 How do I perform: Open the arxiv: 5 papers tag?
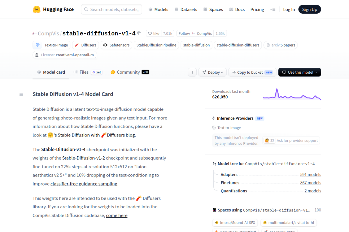tap(281, 45)
